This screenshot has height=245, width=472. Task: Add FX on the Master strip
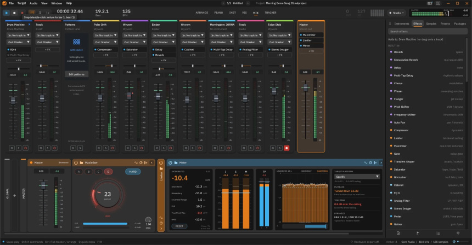pos(311,51)
